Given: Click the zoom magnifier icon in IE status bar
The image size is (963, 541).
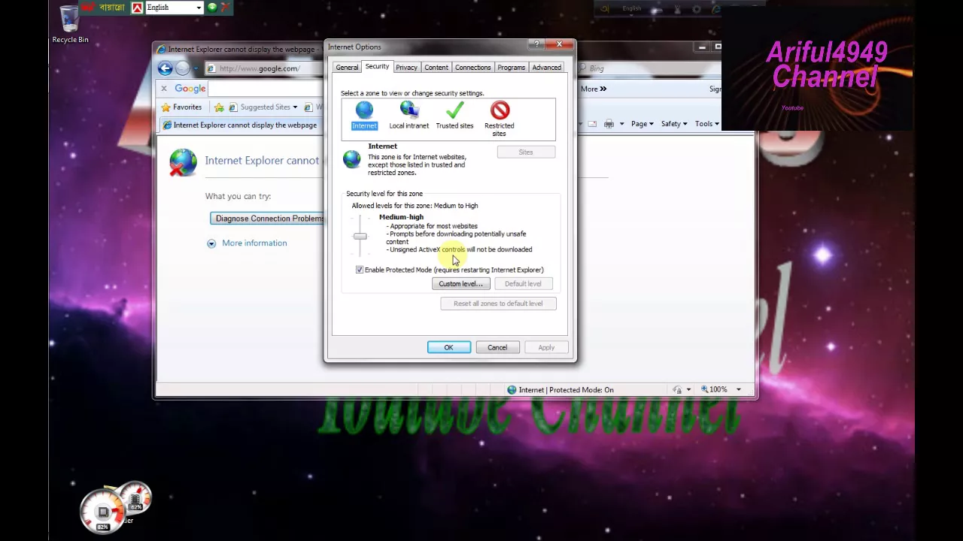Looking at the screenshot, I should pyautogui.click(x=705, y=390).
